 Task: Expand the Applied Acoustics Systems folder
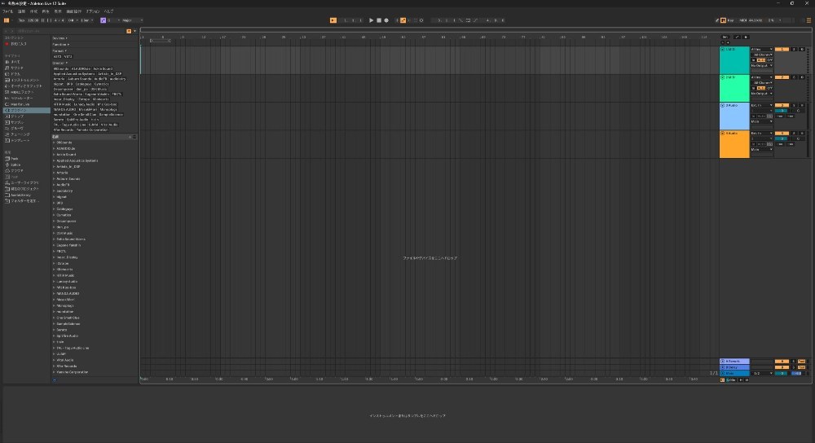(x=54, y=160)
